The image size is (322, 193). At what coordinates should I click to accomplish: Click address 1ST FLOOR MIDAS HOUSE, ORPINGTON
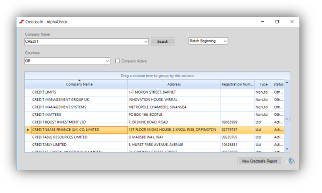click(172, 130)
